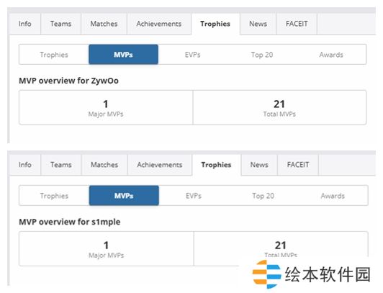Select Awards sub-tab for ZywOo
Screen dimensions: 383x293
pyautogui.click(x=331, y=55)
